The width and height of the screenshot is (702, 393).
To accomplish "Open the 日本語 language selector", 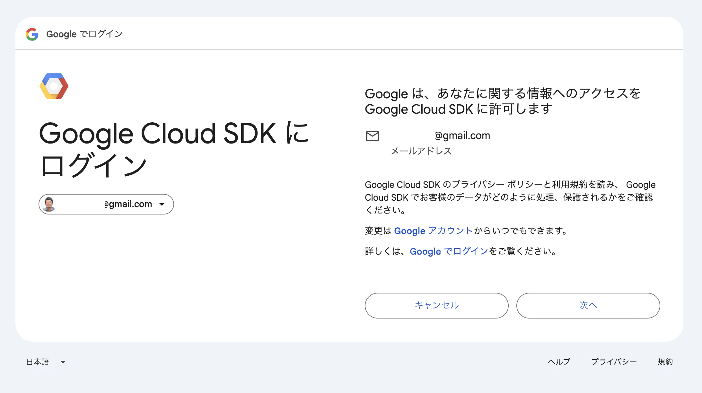I will click(x=46, y=362).
